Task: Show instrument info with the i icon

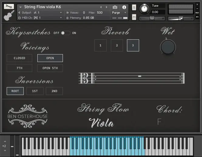Action: point(124,7)
